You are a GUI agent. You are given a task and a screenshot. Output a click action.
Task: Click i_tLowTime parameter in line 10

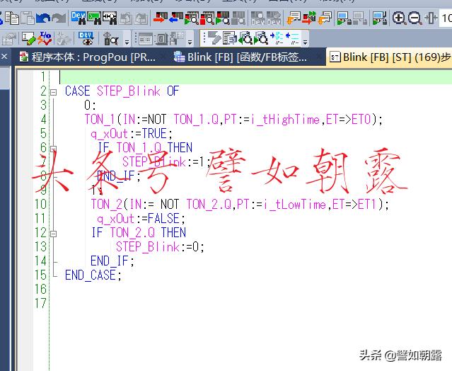(294, 205)
